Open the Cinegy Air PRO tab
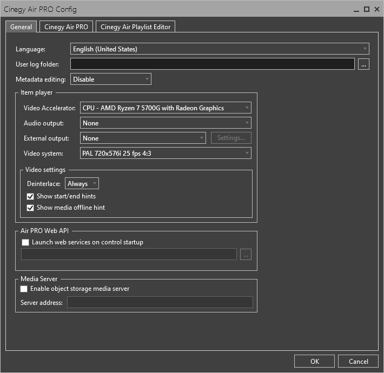Screen dimensions: 384x373 click(66, 26)
